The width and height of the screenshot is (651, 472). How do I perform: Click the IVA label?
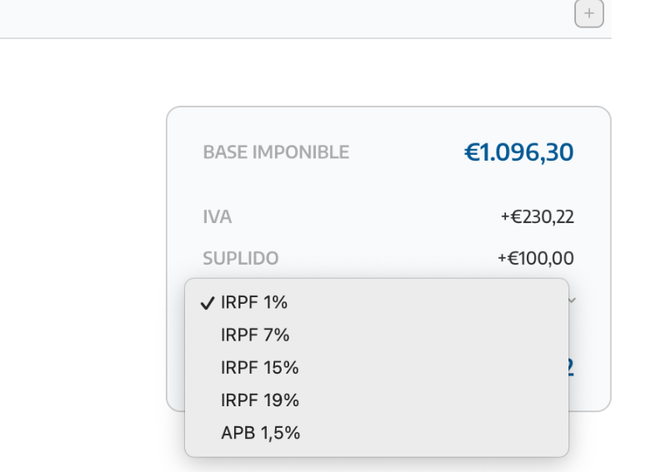[x=218, y=218]
